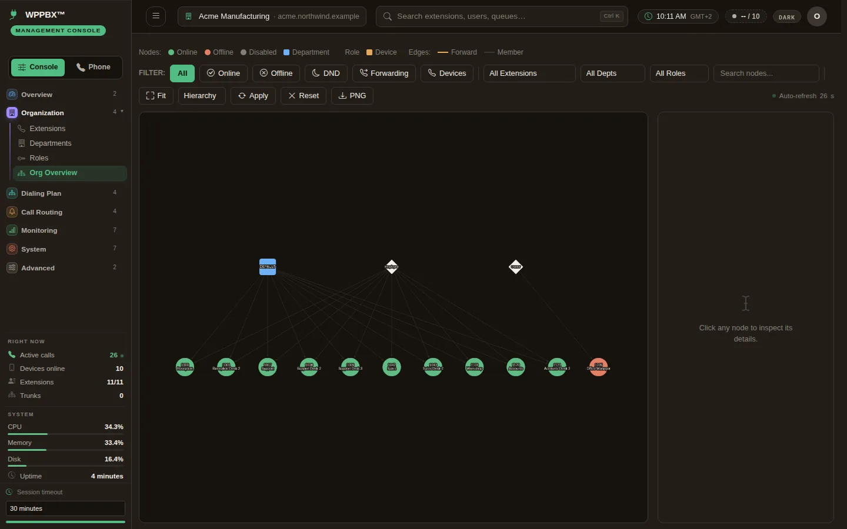
Task: Switch to the Console tab
Action: (38, 67)
